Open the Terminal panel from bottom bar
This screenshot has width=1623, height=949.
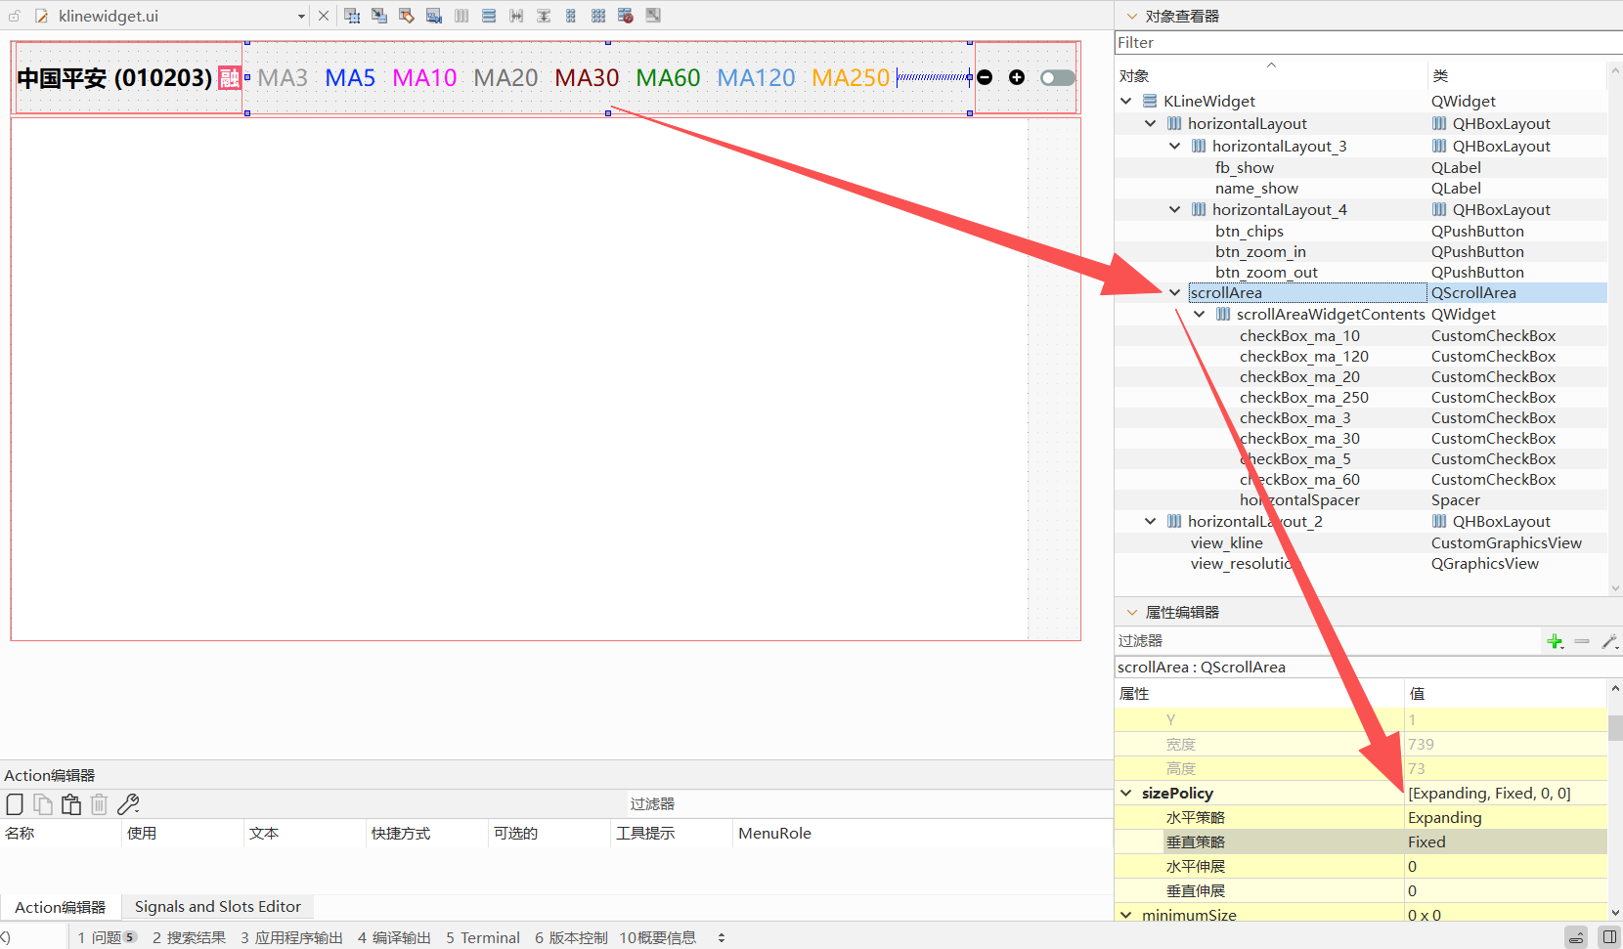pyautogui.click(x=482, y=936)
